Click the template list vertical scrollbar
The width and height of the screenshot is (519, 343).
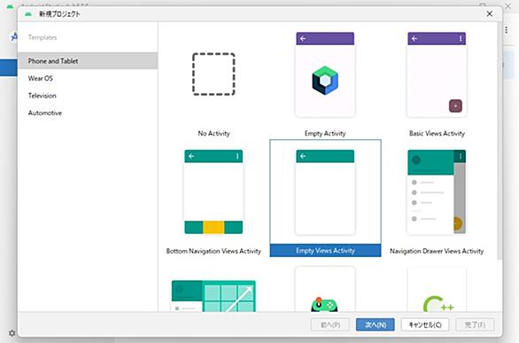[x=500, y=141]
